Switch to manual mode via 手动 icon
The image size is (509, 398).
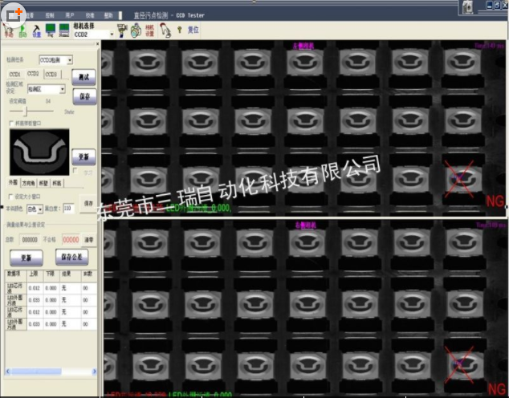coord(9,30)
